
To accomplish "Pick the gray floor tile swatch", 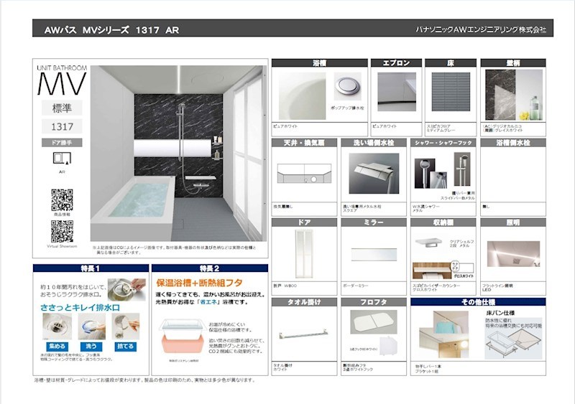I will point(451,92).
